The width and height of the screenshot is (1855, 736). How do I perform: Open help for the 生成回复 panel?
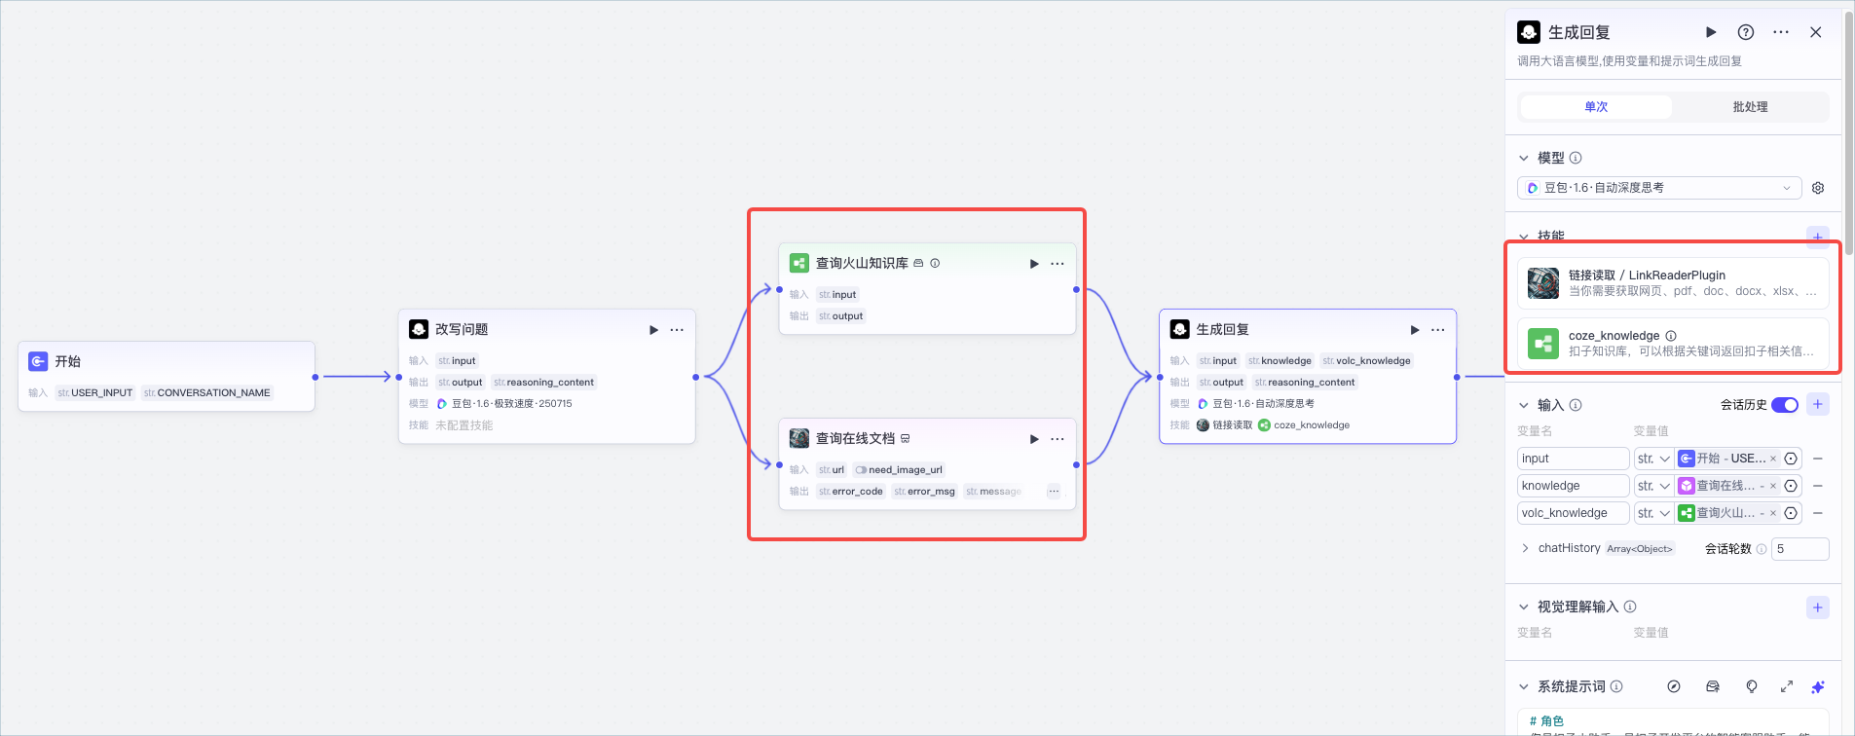[x=1746, y=32]
